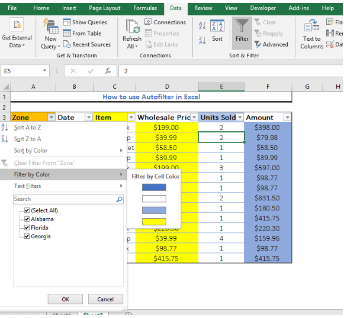Filter by yellow cell color swatch
Screen dimensions: 344x318
coord(154,222)
